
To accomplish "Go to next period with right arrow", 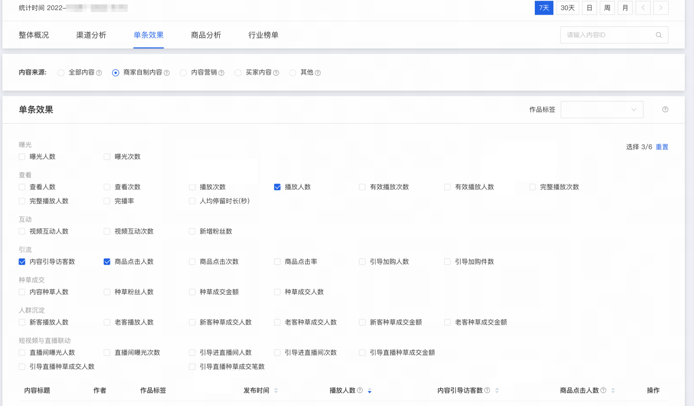I will [x=661, y=8].
